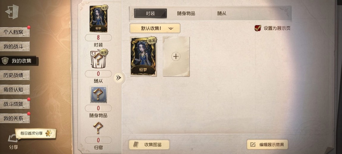Click the 时装 costume card in left panel

pos(99,19)
